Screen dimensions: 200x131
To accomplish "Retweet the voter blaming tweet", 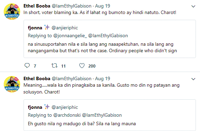I will [55, 66].
